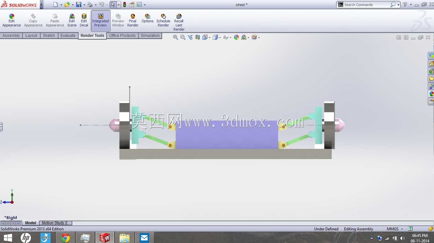Switch to the Simulation tab
The image size is (434, 243).
point(150,36)
